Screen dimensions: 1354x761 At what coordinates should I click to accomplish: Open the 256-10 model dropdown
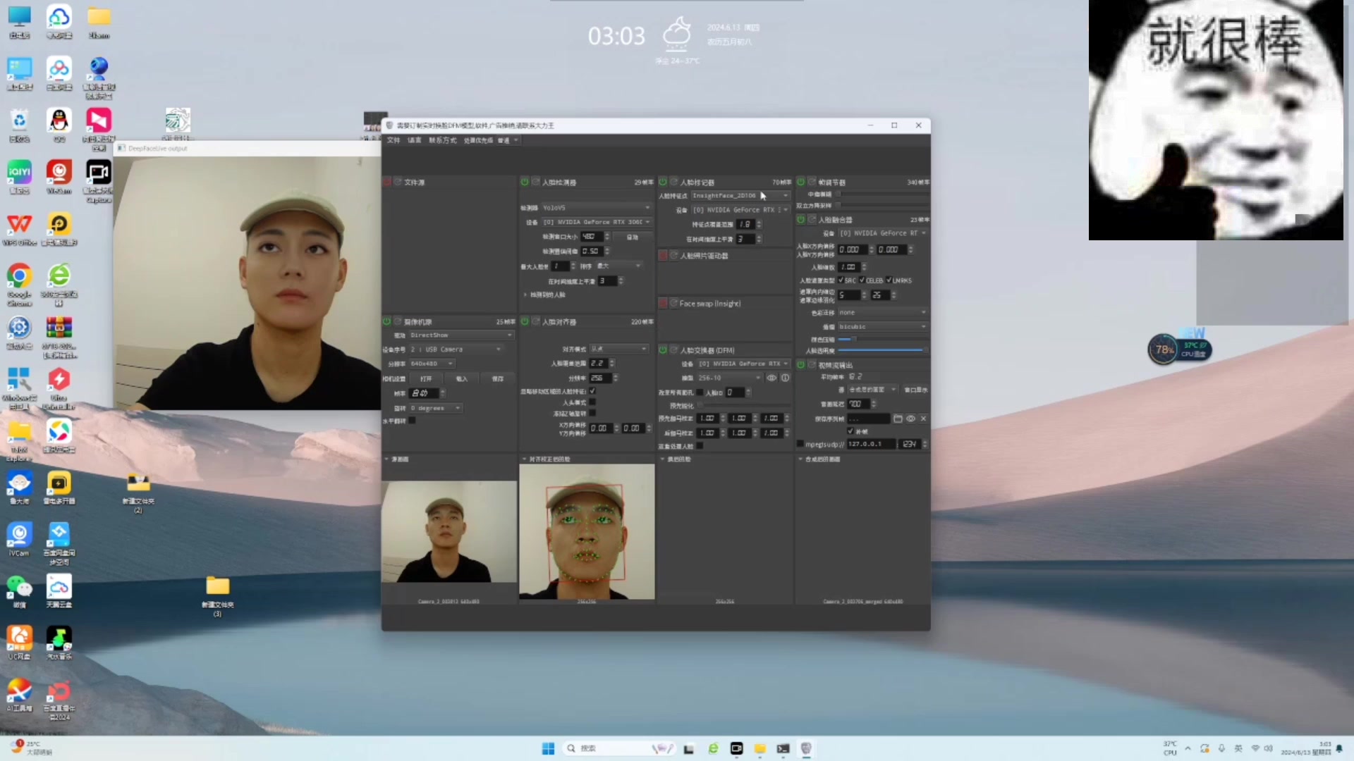click(x=729, y=378)
